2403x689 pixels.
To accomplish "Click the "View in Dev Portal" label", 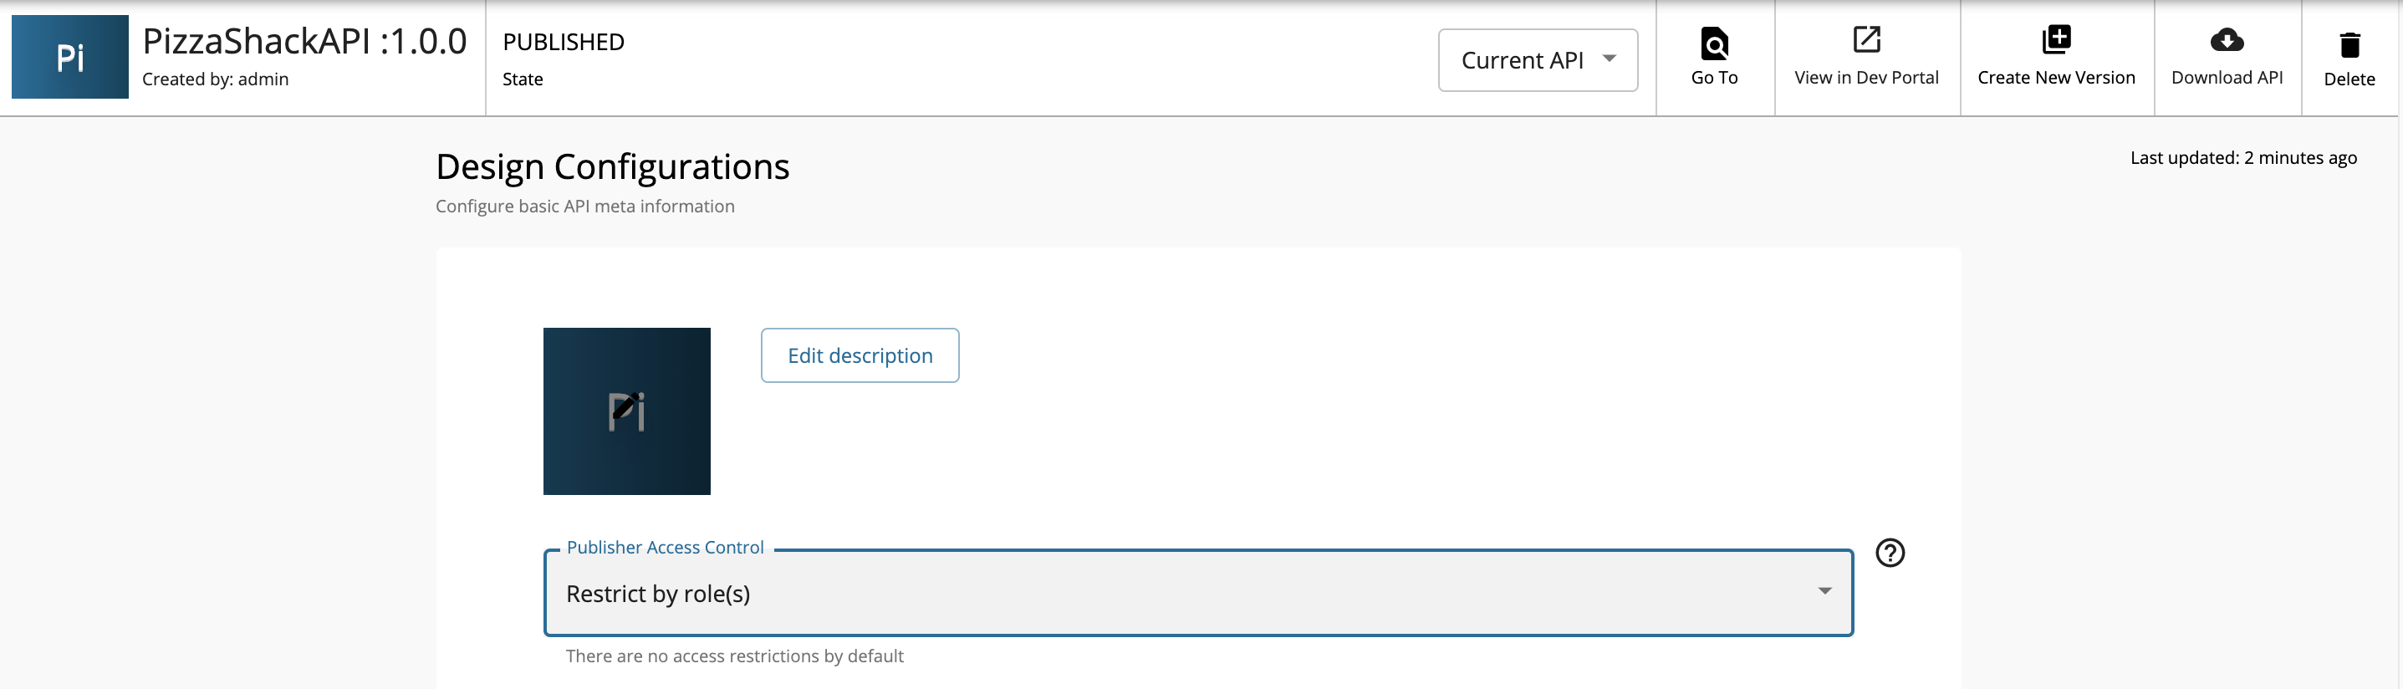I will (x=1865, y=78).
